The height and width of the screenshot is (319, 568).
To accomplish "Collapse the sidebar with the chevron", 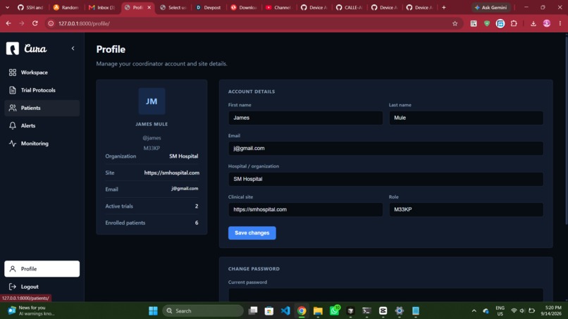I will click(x=73, y=49).
